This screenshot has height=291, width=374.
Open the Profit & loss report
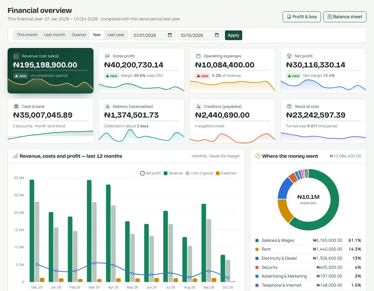pyautogui.click(x=302, y=17)
